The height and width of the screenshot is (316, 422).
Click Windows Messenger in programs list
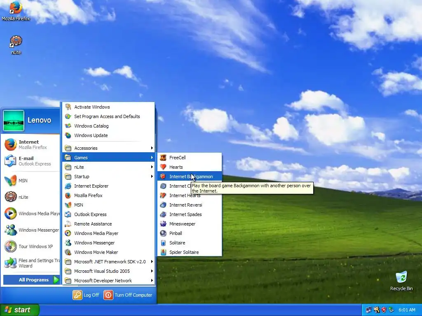click(108, 243)
